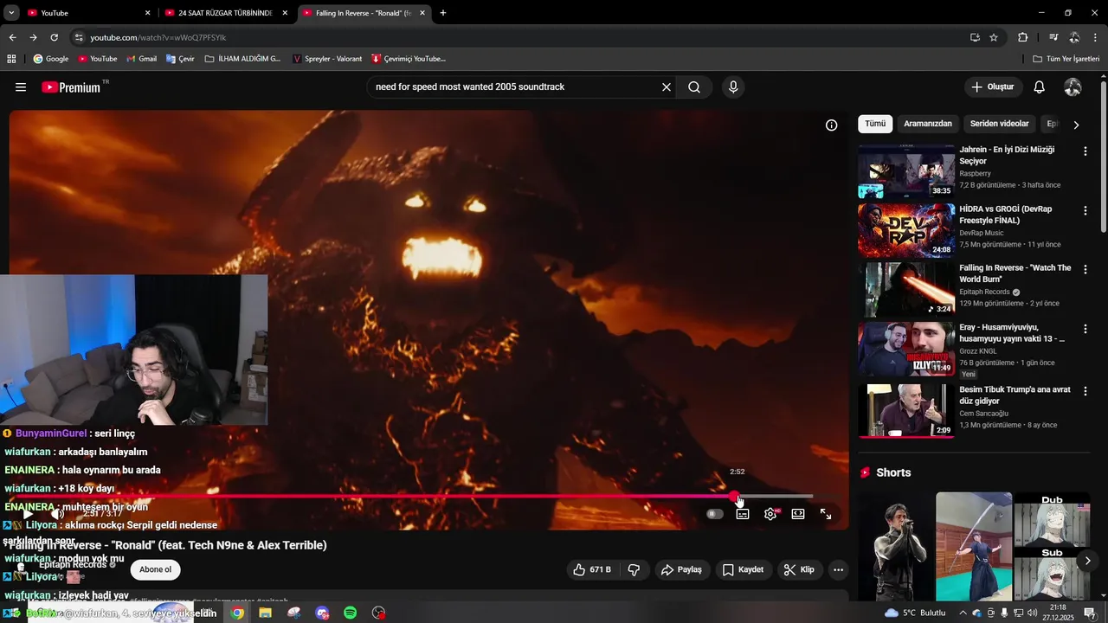Reload the page

(54, 37)
